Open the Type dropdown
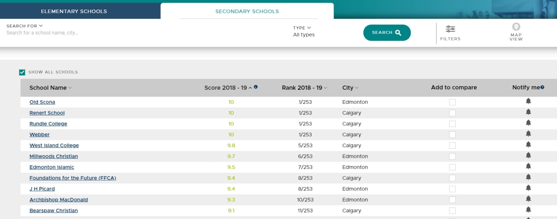The height and width of the screenshot is (219, 557). tap(302, 28)
